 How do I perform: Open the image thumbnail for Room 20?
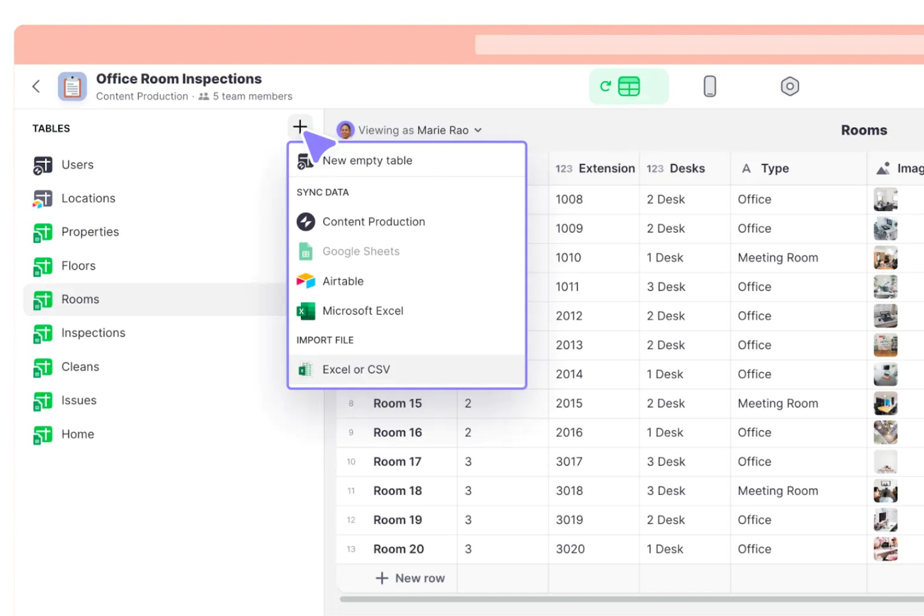[x=885, y=549]
